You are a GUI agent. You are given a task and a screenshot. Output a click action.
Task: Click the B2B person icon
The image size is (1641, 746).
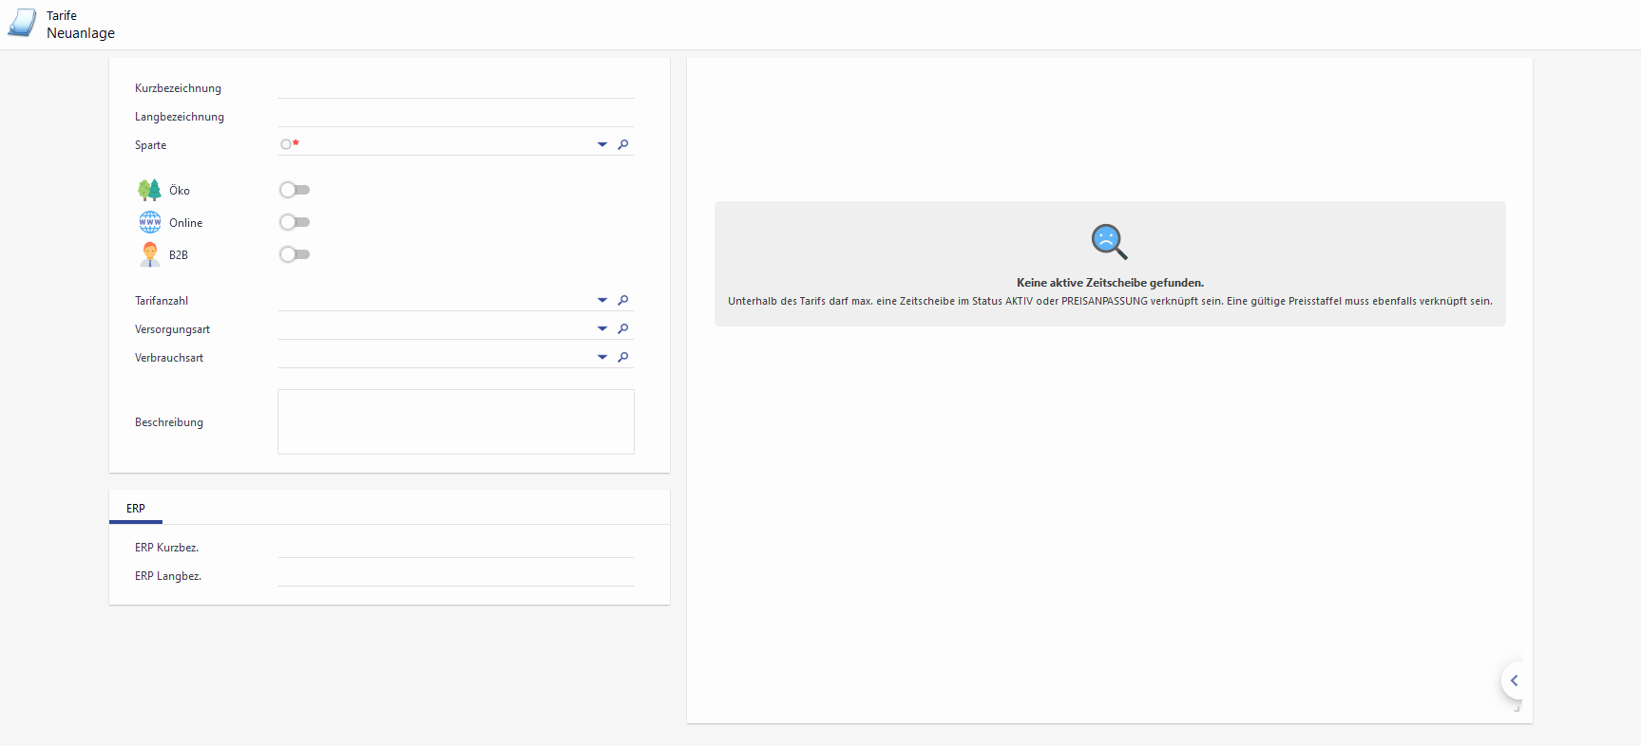[150, 254]
